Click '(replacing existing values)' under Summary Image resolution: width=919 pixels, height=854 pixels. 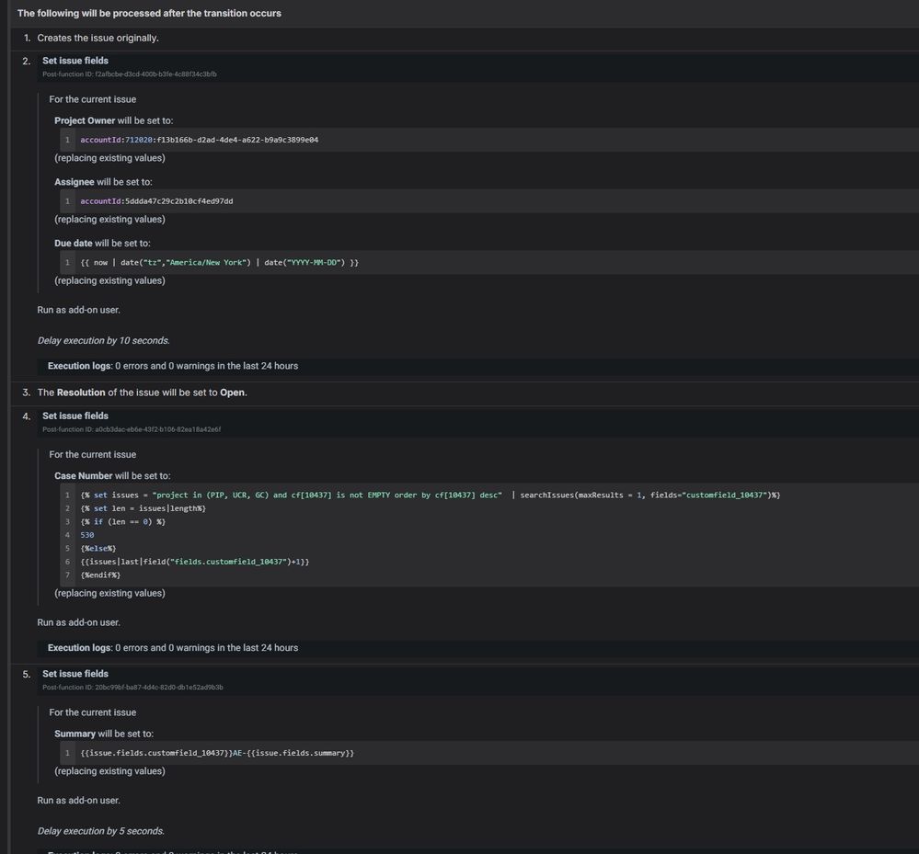109,771
